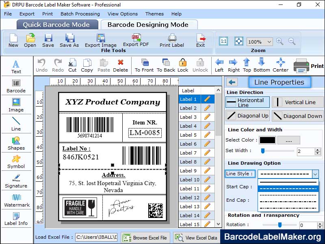Open the File menu
The width and height of the screenshot is (325, 244).
click(8, 14)
